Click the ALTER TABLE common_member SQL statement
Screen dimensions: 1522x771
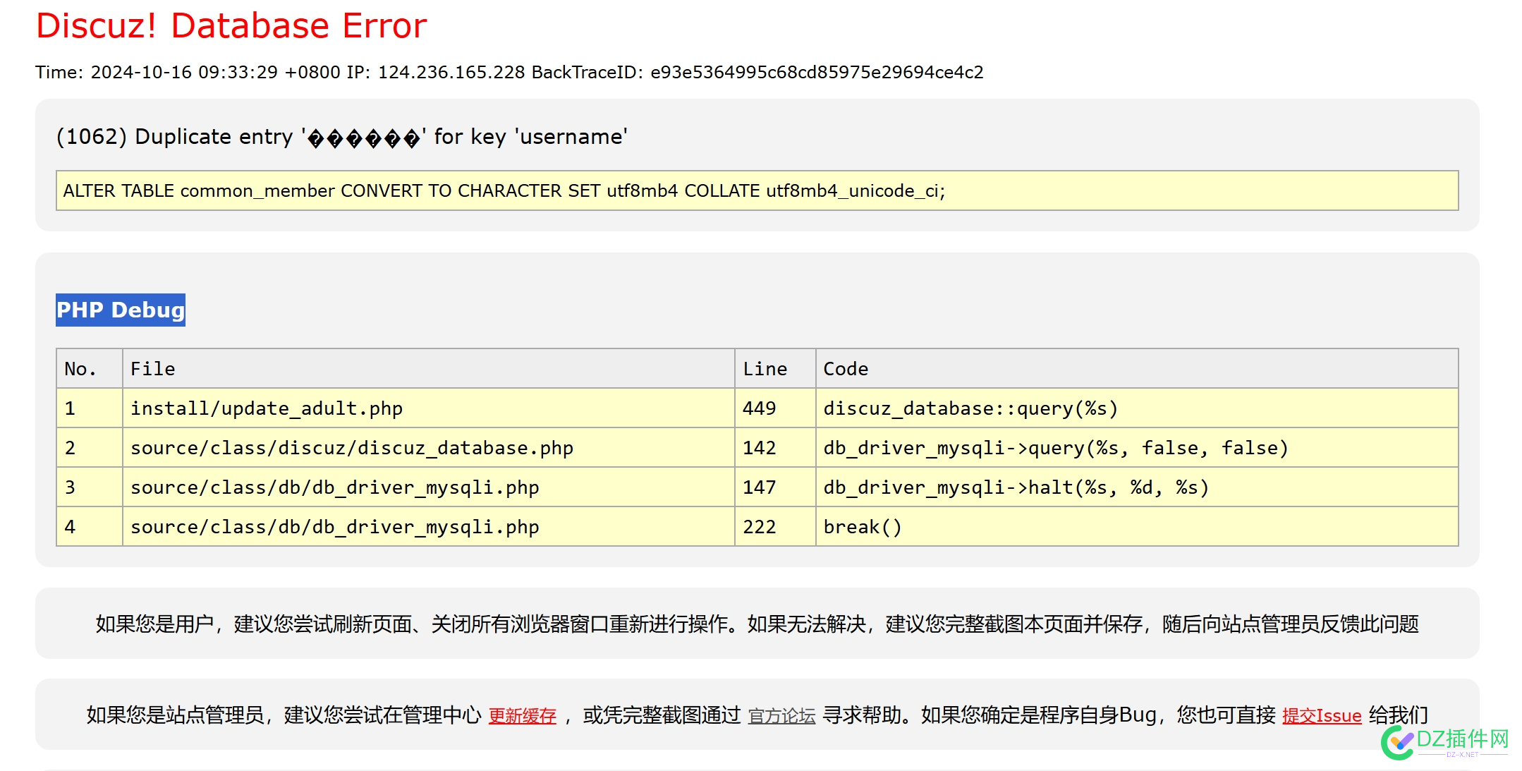click(757, 190)
